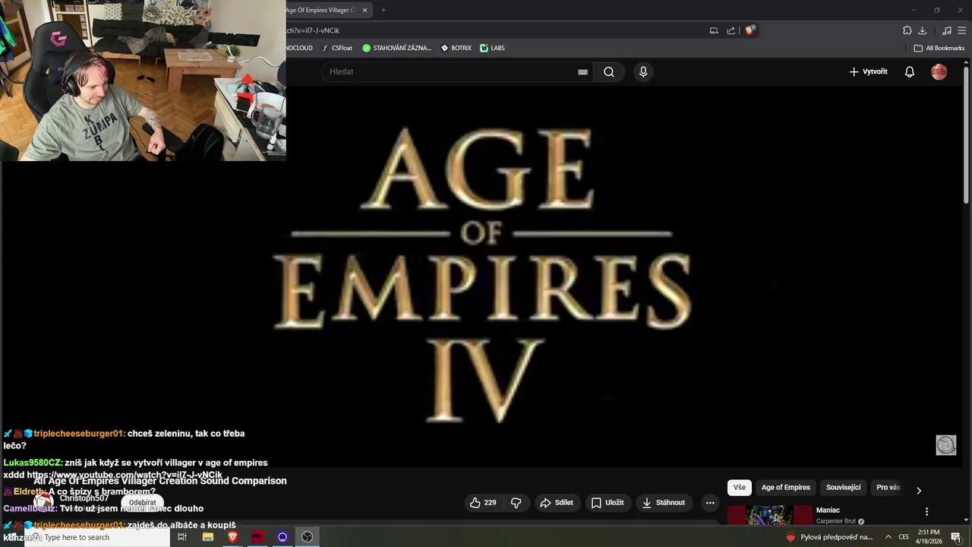This screenshot has width=972, height=547.
Task: Download the video with Stáhnout button
Action: pos(664,503)
